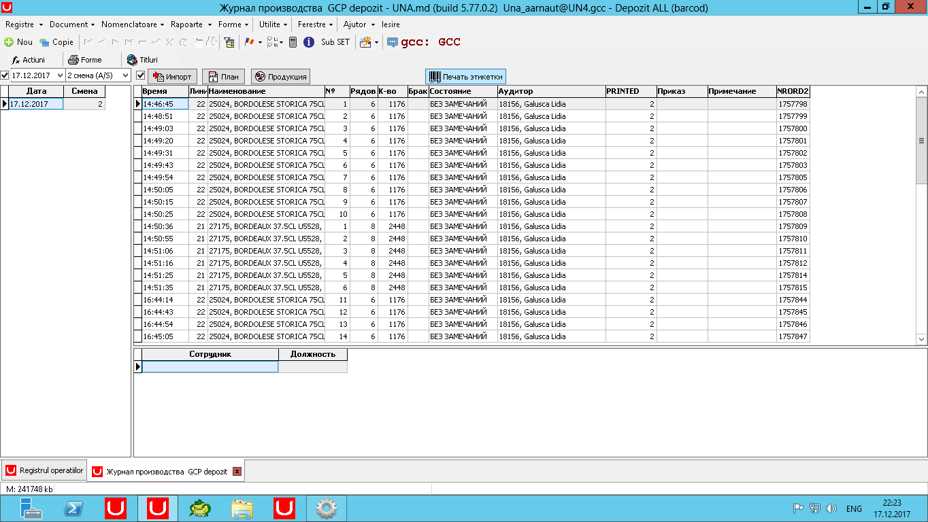
Task: Open Actiuni with the fx icon
Action: (x=29, y=60)
